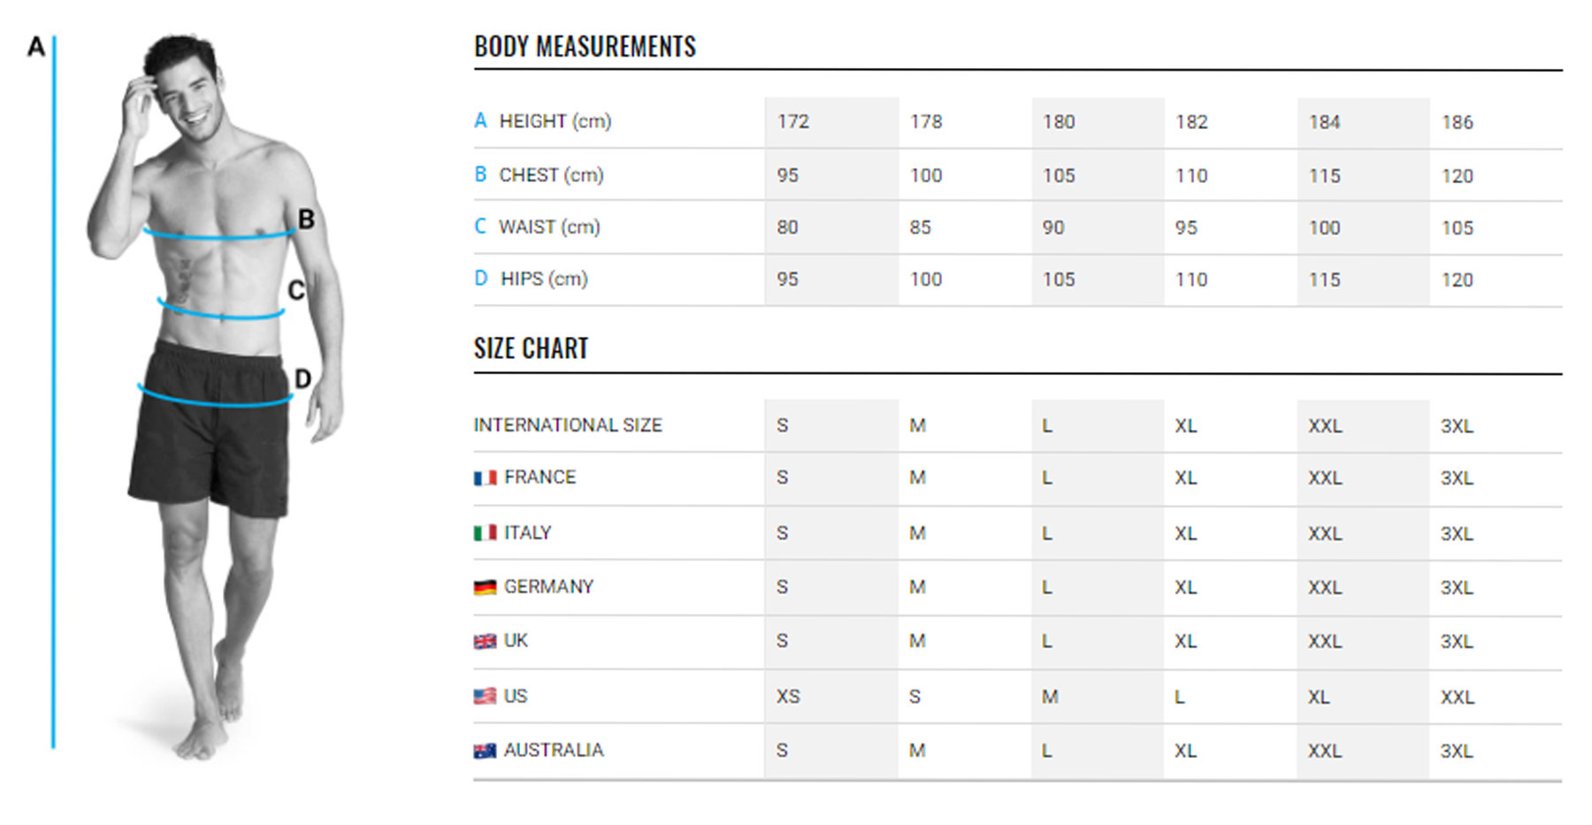The width and height of the screenshot is (1592, 825).
Task: Click the XS size in the US row
Action: click(788, 697)
